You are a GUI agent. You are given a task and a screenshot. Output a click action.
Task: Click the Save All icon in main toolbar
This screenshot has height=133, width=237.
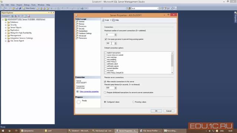[20, 8]
